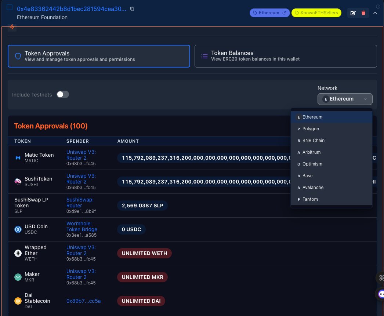Click the MATIC approval amount value
384x316 pixels.
click(204, 158)
